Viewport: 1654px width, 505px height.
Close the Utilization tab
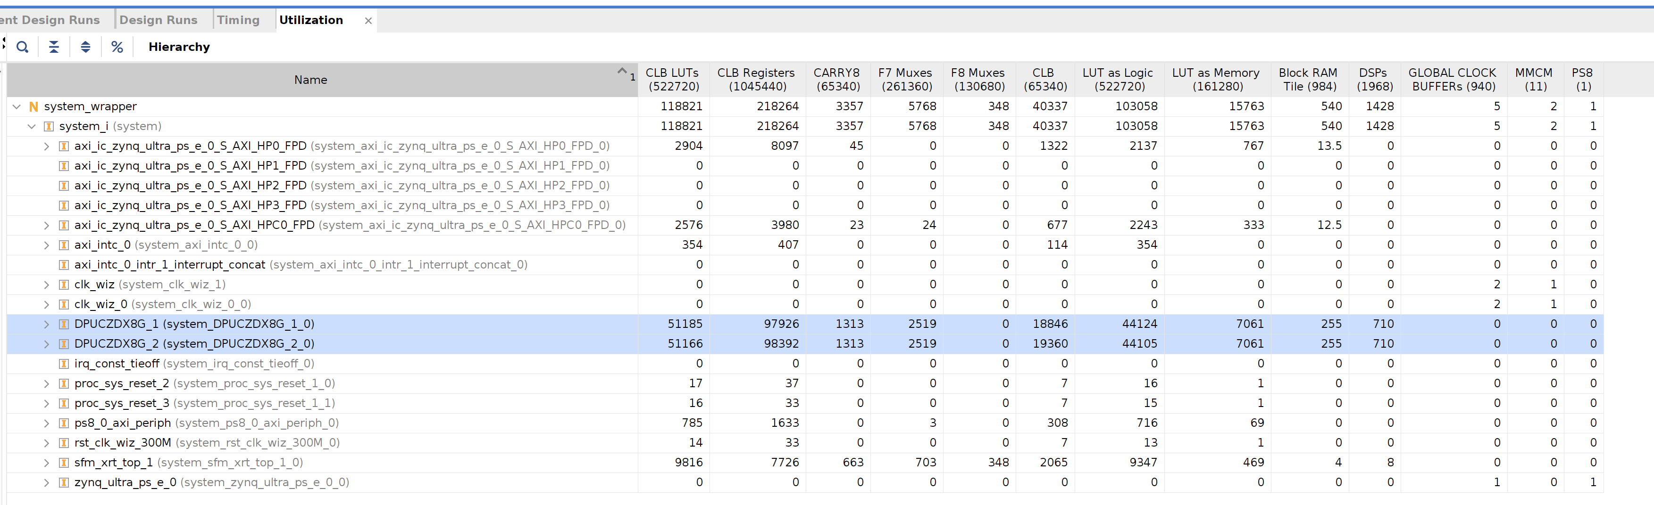click(x=368, y=21)
